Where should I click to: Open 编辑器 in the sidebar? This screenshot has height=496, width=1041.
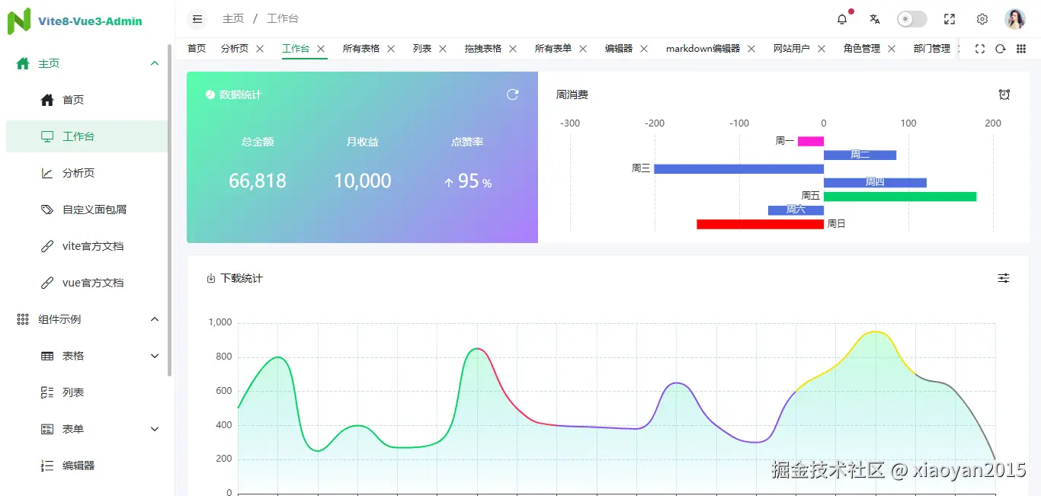point(87,466)
